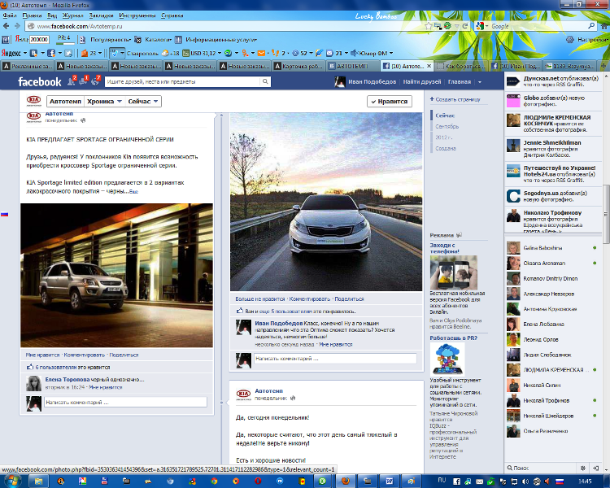Click Twitter icon in Yandex toolbar
Screen dimensions: 610x488
click(x=68, y=53)
